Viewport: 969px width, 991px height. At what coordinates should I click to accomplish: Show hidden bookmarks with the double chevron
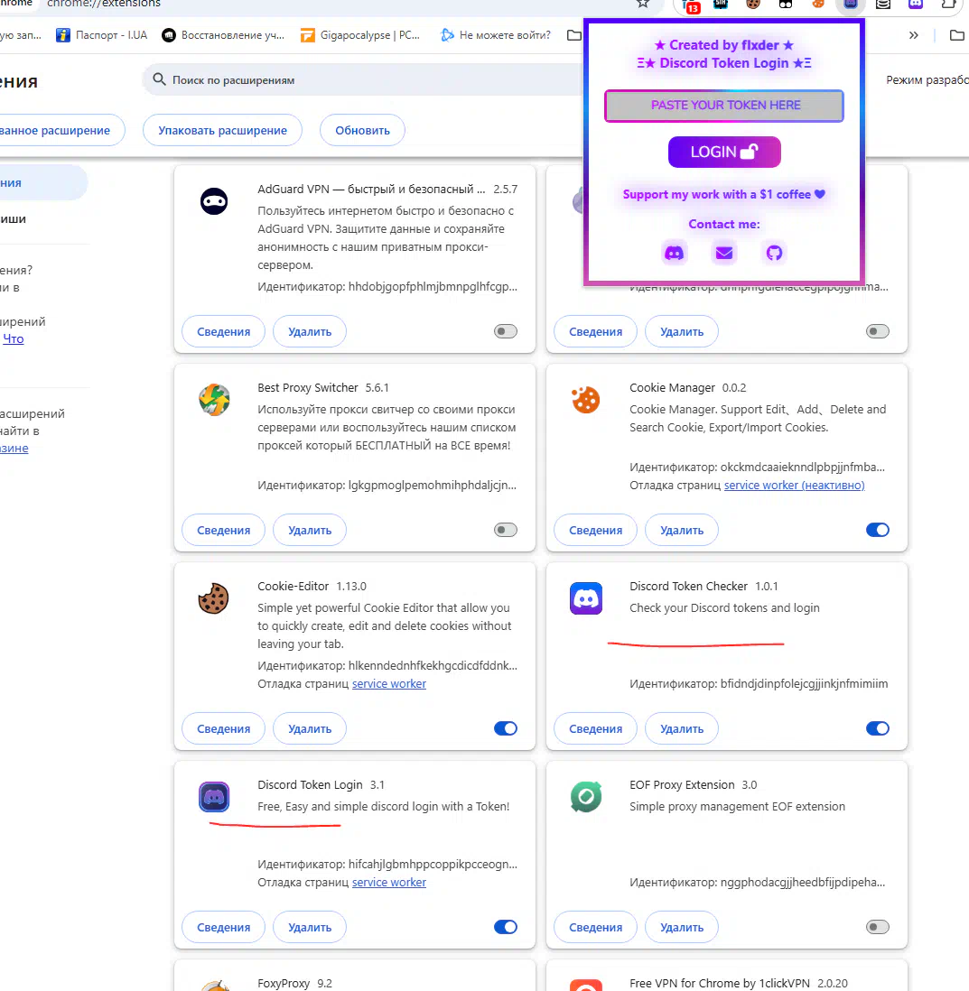913,35
